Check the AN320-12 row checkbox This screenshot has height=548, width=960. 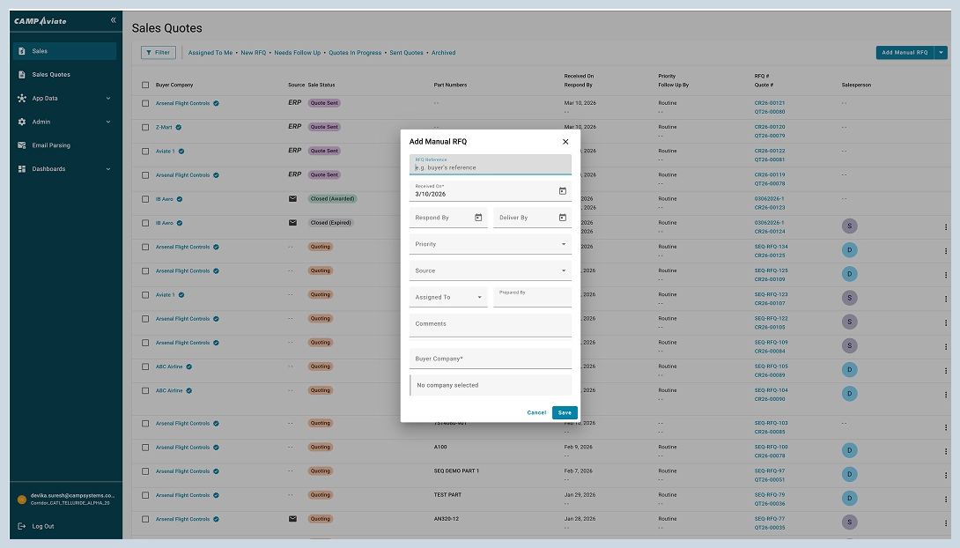coord(145,519)
